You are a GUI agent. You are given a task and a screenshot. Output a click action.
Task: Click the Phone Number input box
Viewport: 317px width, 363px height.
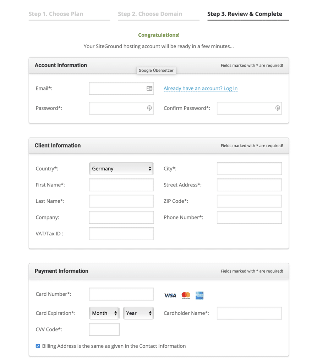pyautogui.click(x=249, y=217)
